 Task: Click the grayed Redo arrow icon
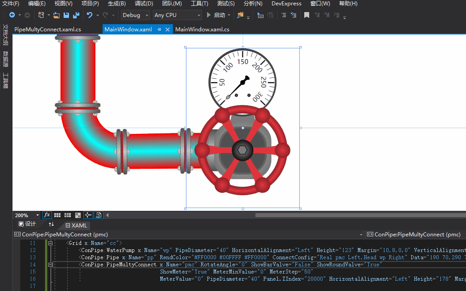coord(105,15)
